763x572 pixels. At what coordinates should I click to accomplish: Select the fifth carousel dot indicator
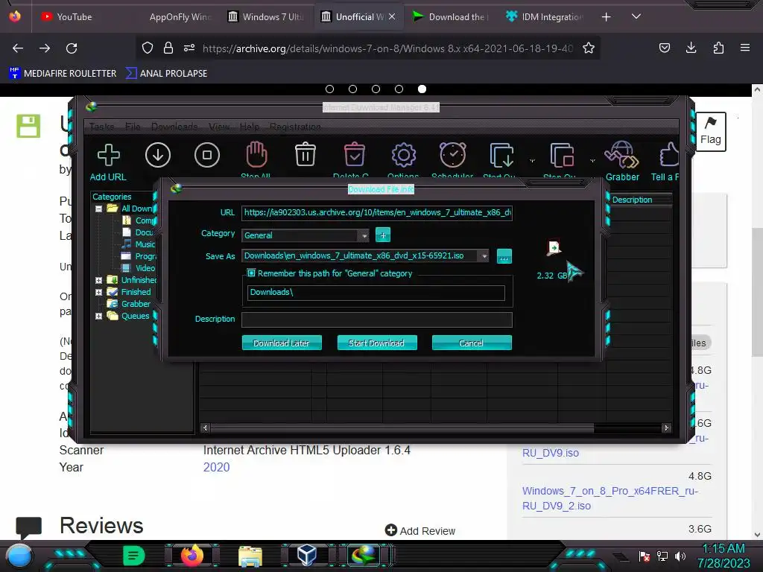pos(422,89)
